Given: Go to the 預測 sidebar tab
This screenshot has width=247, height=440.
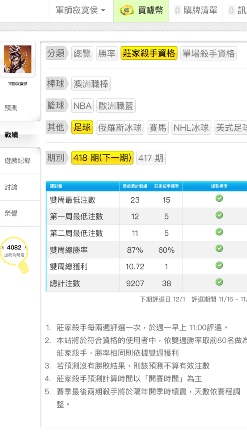Looking at the screenshot, I should tap(20, 108).
